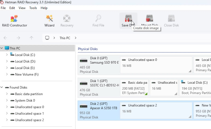The width and height of the screenshot is (211, 129).
Task: Select Local Disk (D:) in tree
Action: pyautogui.click(x=25, y=61)
